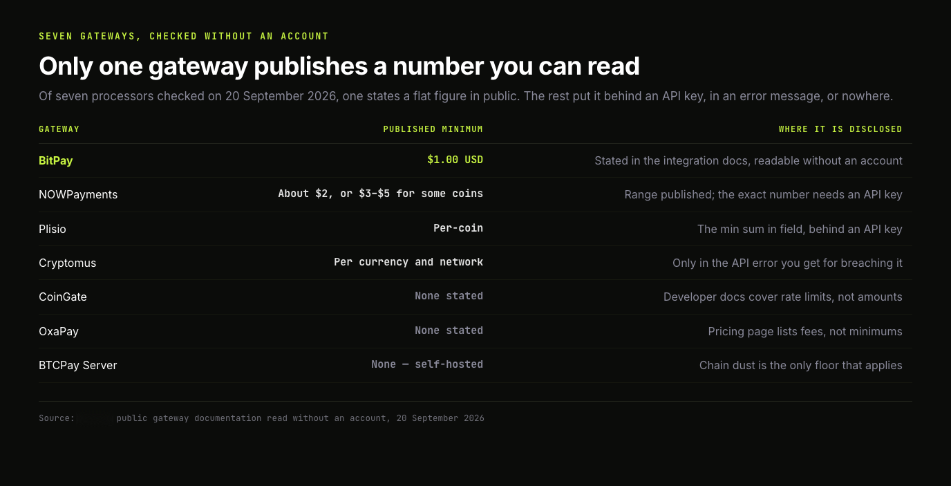Click the 'Per-coin' minimum value

click(458, 228)
